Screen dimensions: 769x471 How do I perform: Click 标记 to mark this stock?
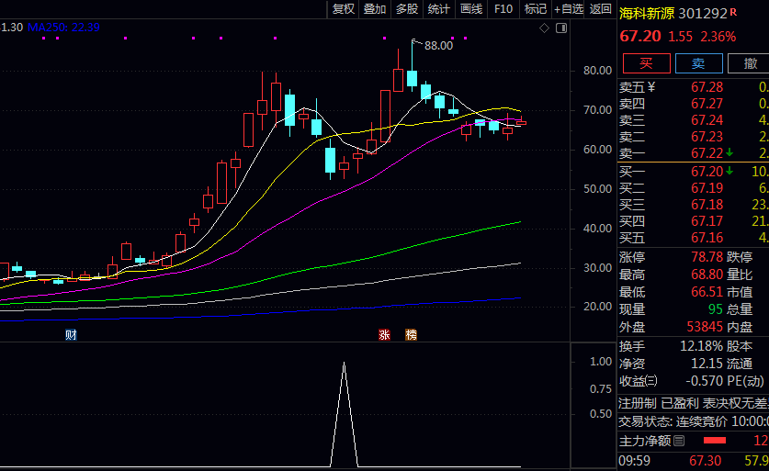[535, 9]
